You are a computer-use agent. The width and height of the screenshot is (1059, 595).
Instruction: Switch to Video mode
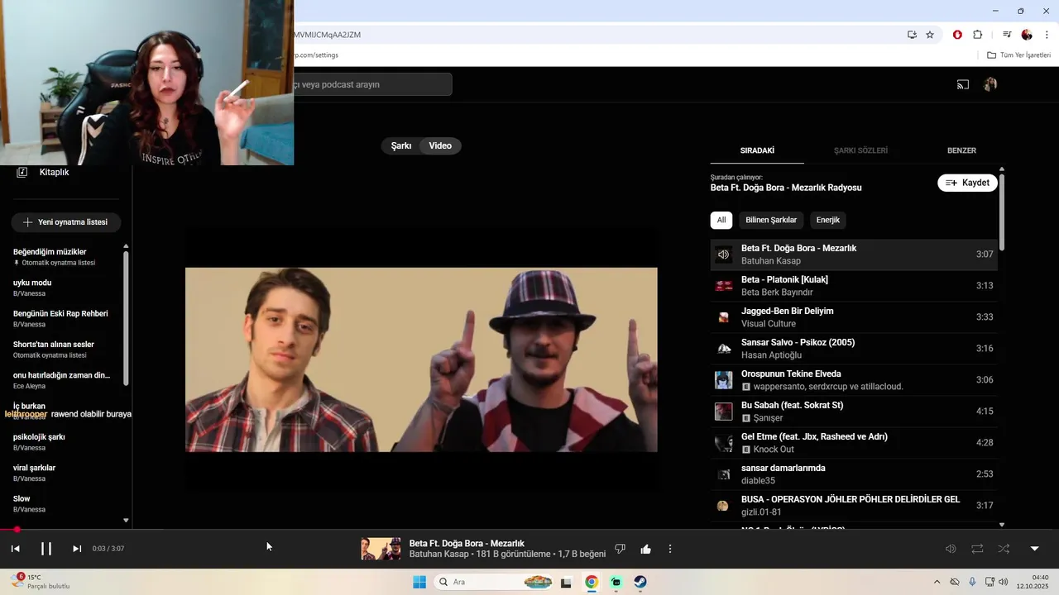(x=440, y=145)
